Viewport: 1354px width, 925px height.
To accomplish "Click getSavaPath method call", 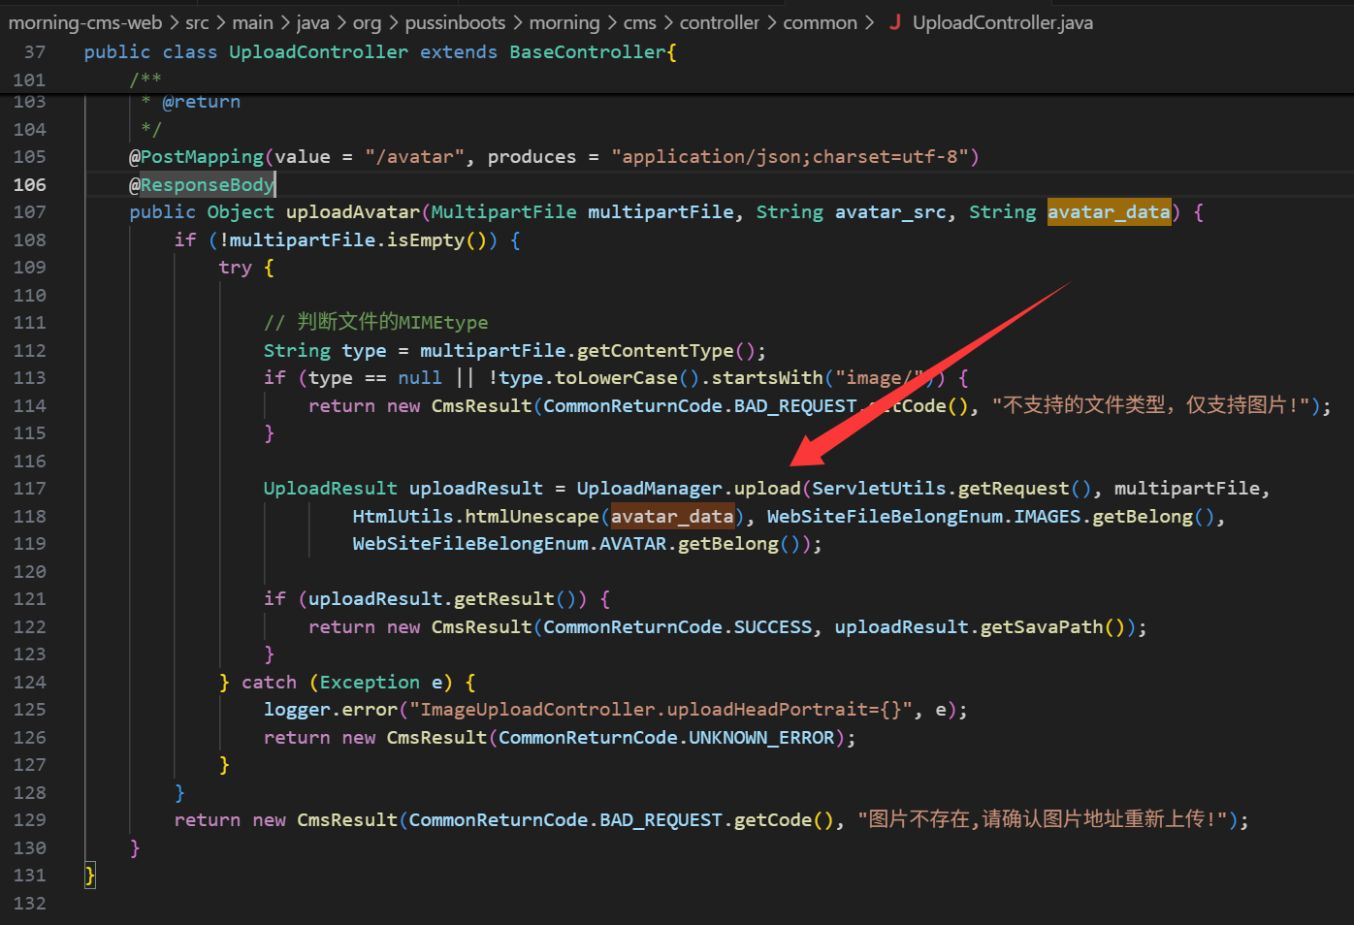I will click(1041, 627).
